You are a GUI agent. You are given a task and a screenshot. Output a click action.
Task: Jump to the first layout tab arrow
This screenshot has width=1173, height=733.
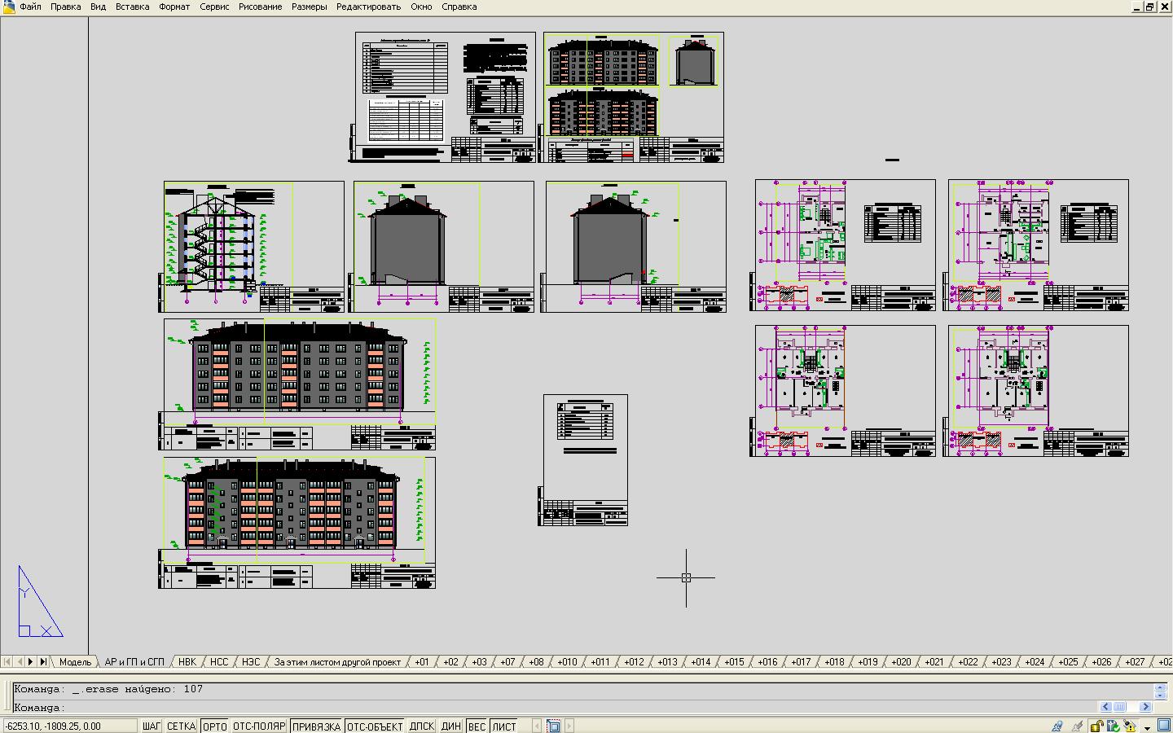7,662
